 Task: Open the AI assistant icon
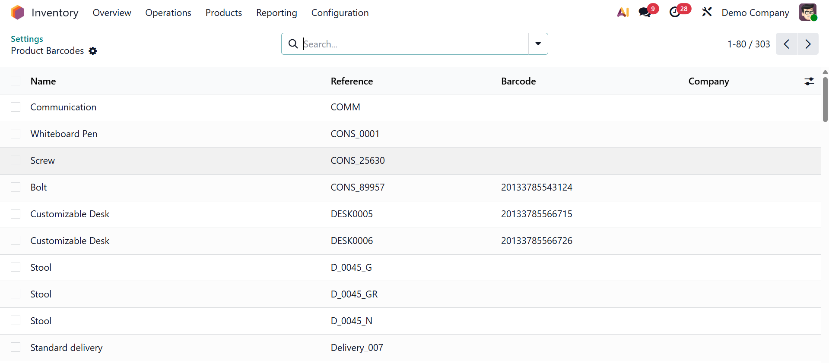click(623, 13)
